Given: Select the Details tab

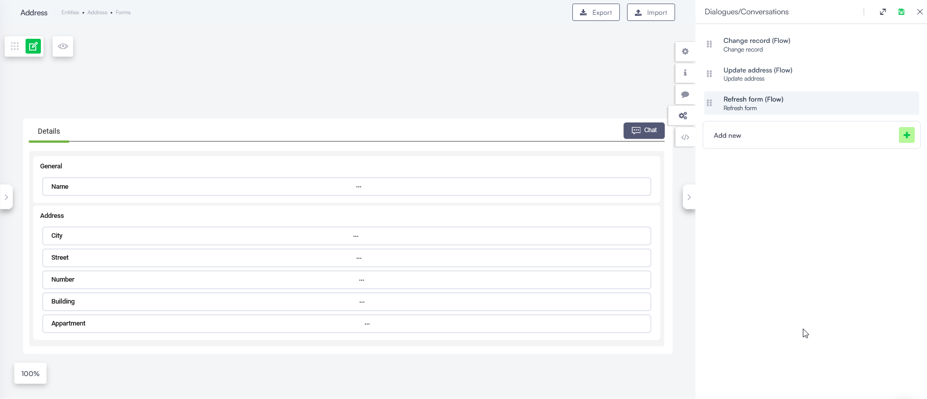Looking at the screenshot, I should coord(49,131).
